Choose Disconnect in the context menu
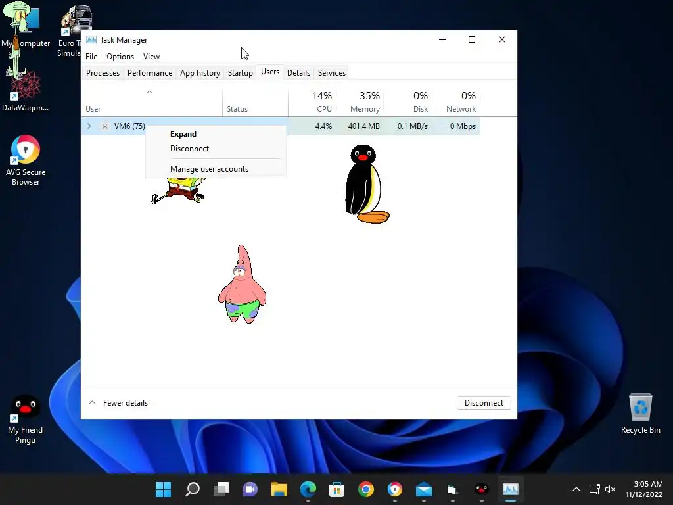This screenshot has height=505, width=673. pyautogui.click(x=216, y=149)
